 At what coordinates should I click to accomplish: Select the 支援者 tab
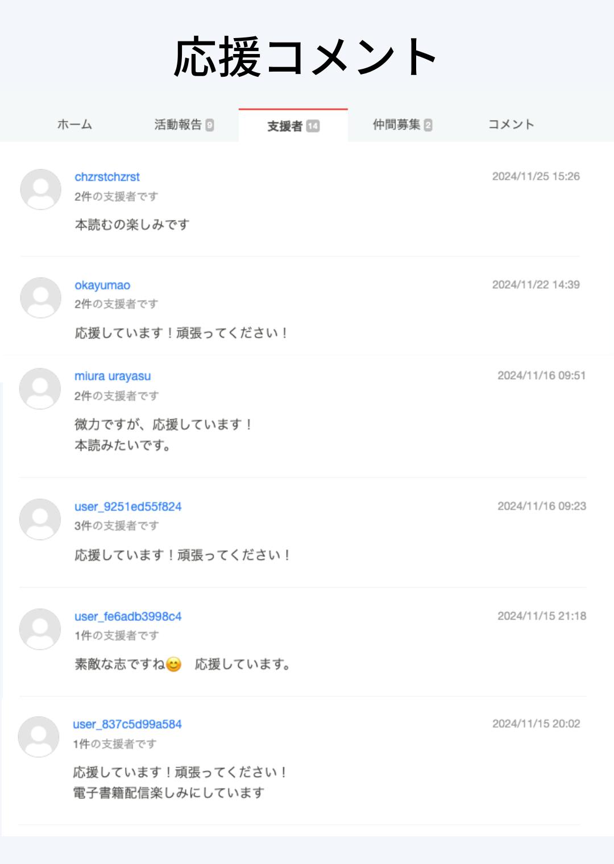pos(285,126)
